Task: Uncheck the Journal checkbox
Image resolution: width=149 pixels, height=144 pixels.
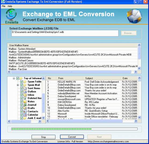Action: coord(22,105)
